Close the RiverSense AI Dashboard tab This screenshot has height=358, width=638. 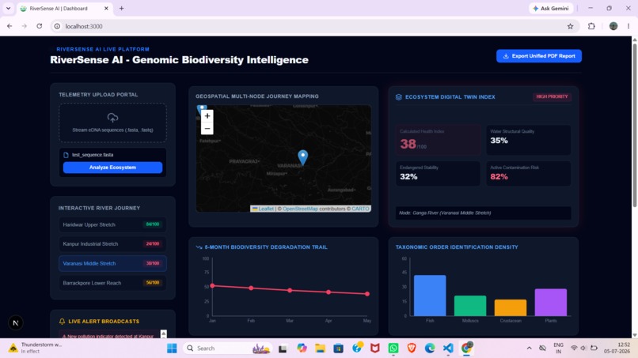[106, 8]
